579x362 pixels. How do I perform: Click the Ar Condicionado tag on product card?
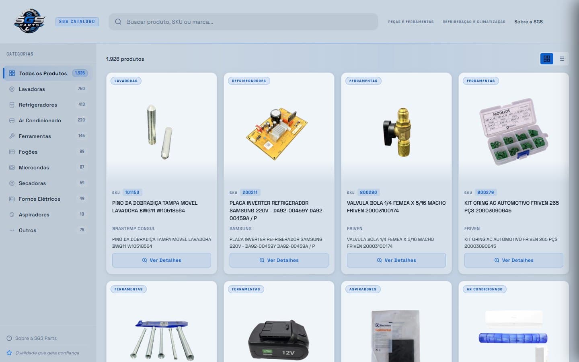click(485, 289)
